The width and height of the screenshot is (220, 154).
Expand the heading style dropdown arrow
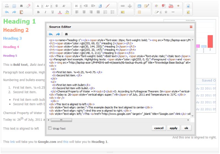click(81, 6)
